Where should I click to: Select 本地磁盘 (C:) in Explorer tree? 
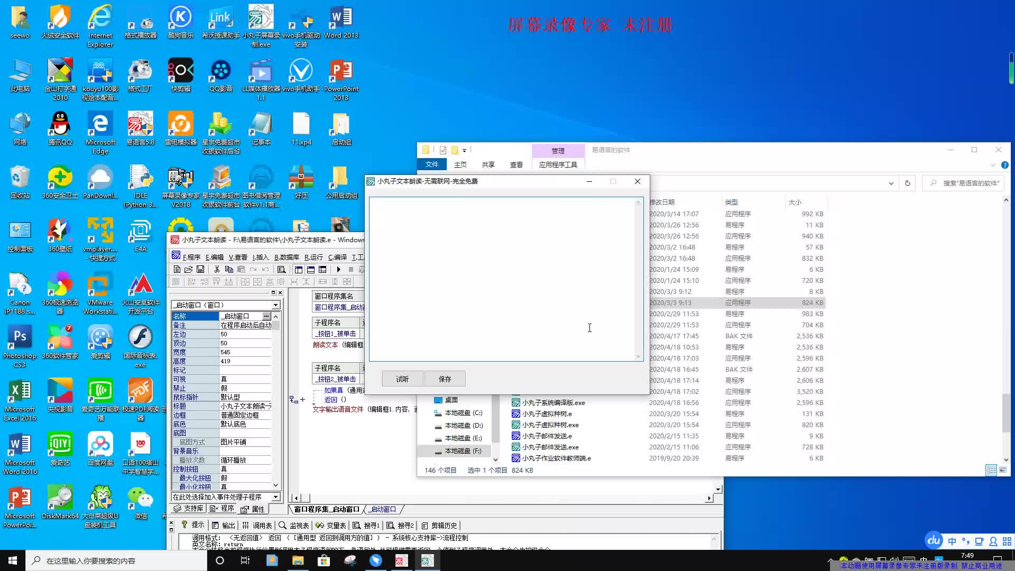(x=458, y=413)
